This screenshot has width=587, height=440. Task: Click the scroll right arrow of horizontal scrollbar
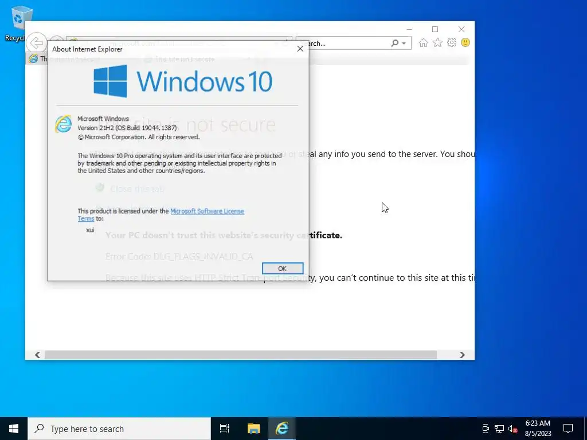[x=463, y=355]
